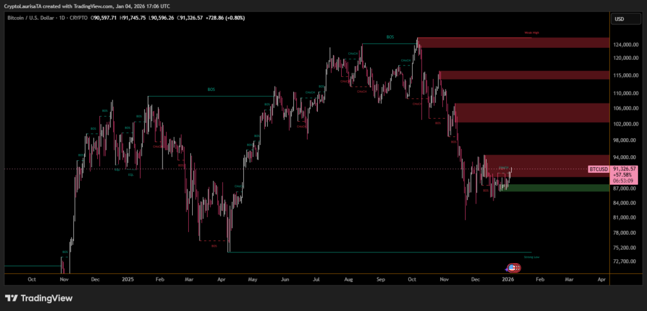The image size is (647, 311).
Task: Click the 2025 marker on the time axis
Action: click(128, 278)
